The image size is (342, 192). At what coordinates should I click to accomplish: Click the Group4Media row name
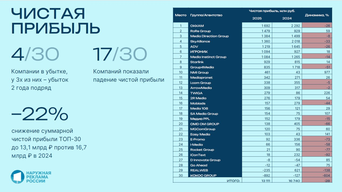click(202, 67)
